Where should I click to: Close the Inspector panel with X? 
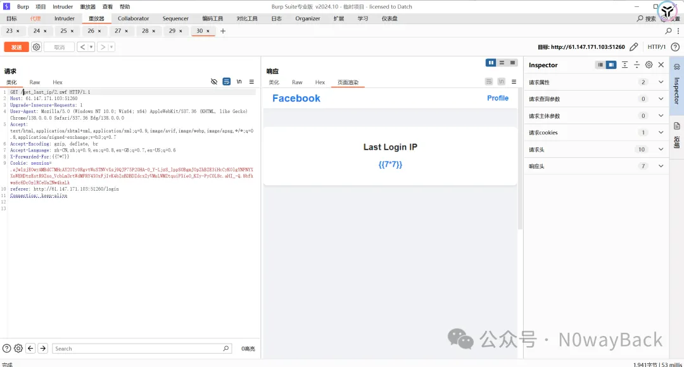[x=661, y=65]
